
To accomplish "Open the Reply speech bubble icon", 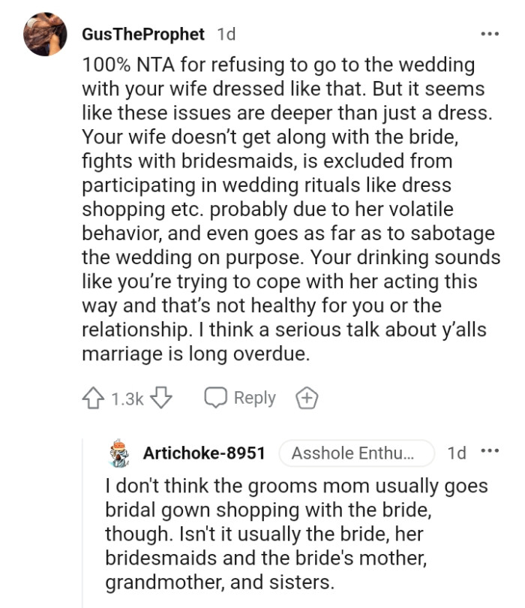I will coord(217,398).
